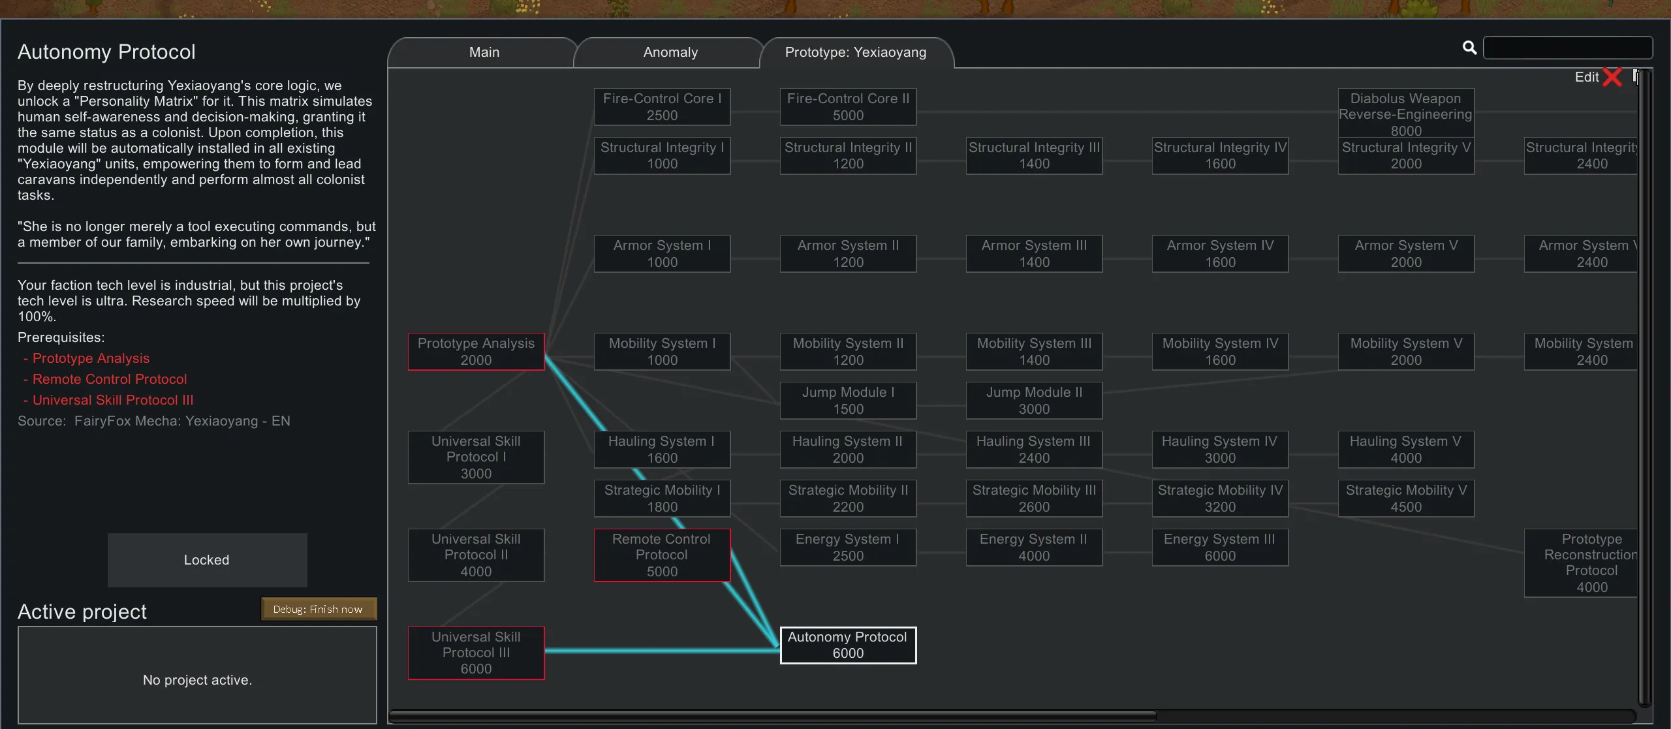Select the Prototype: Yexiaoyang tab

pos(855,52)
